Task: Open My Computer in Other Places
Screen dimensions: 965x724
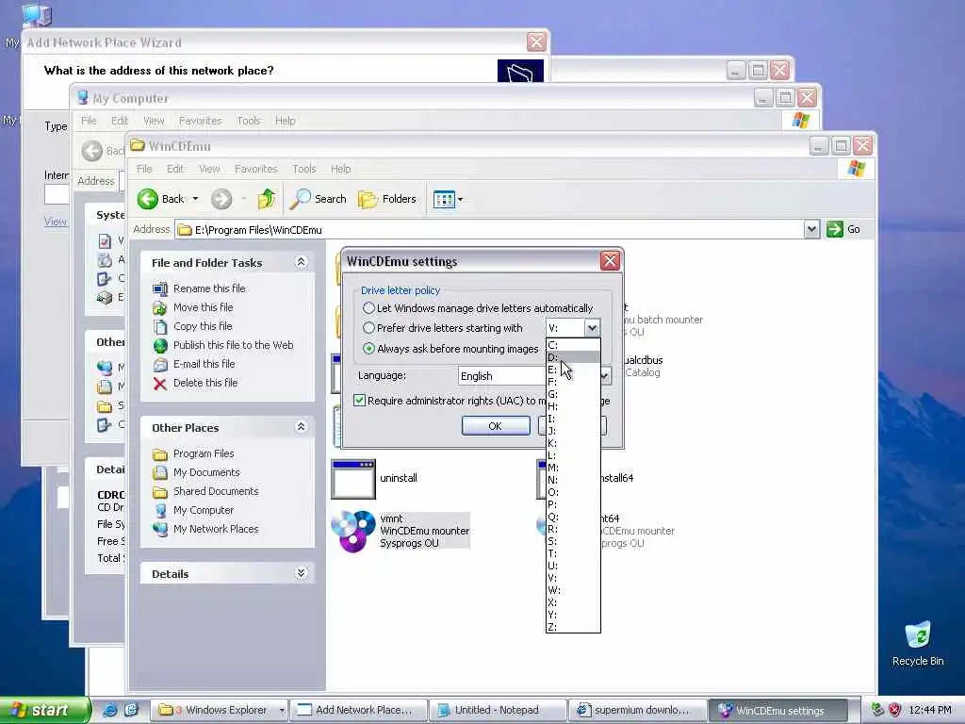Action: (204, 510)
